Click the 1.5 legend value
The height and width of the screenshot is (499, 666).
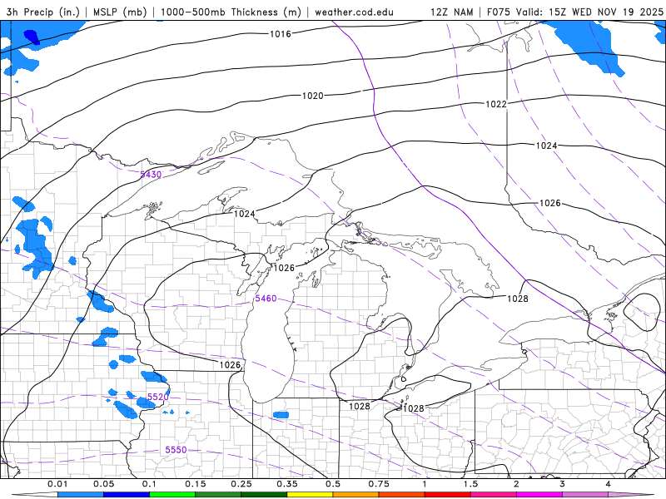point(470,484)
